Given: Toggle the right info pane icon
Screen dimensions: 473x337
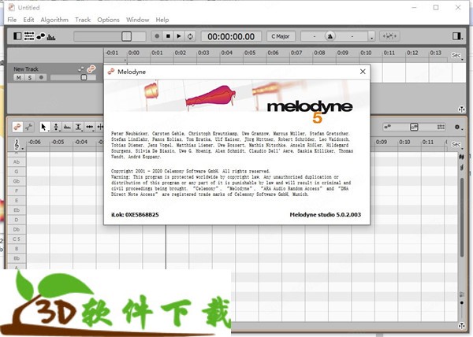Looking at the screenshot, I should 457,36.
